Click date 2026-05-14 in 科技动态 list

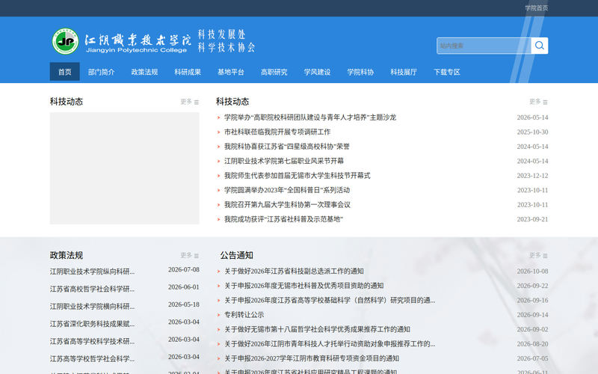click(532, 117)
